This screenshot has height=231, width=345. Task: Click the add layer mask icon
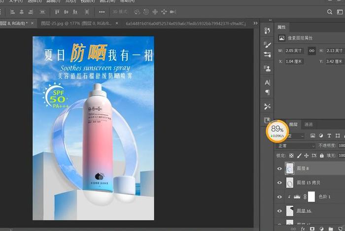tap(312, 229)
